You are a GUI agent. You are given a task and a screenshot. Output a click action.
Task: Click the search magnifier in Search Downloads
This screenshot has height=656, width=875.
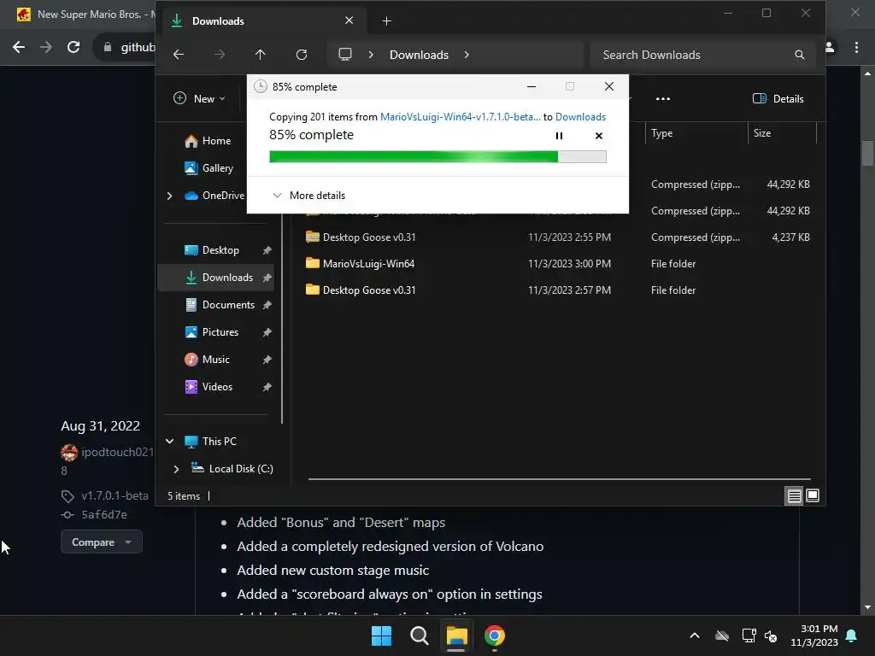click(799, 55)
